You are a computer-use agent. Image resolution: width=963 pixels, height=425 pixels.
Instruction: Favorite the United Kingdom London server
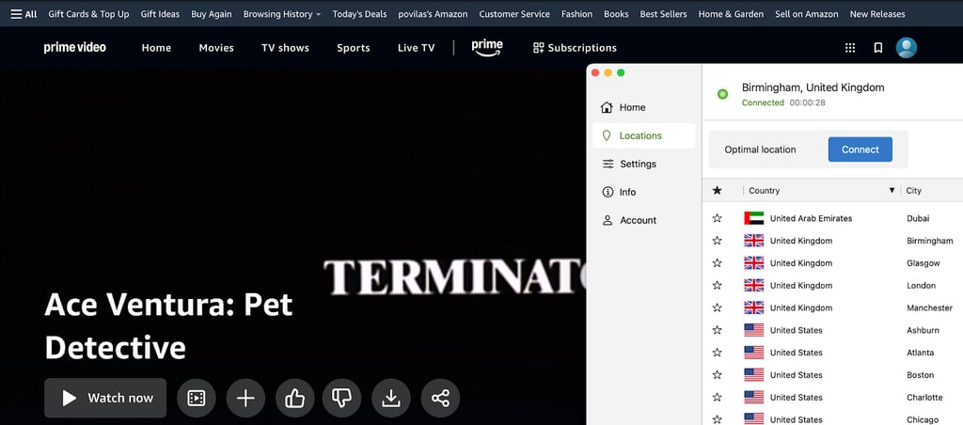(717, 286)
